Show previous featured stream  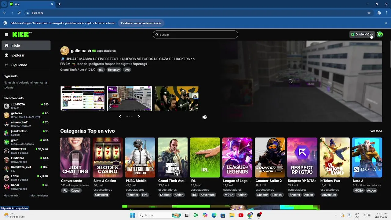pyautogui.click(x=120, y=117)
